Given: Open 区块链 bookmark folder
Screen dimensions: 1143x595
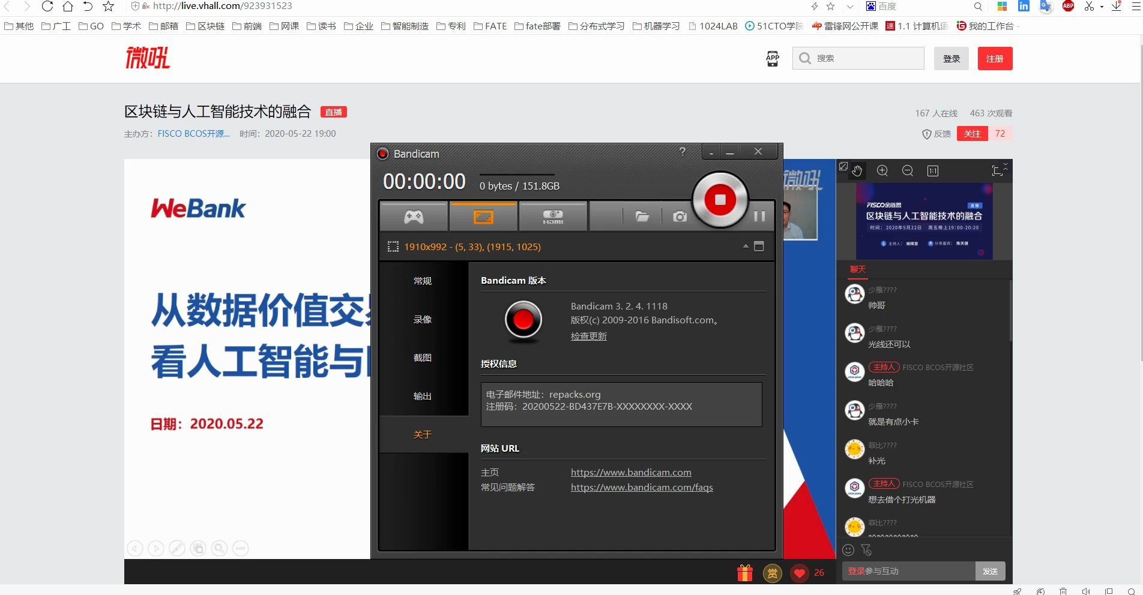Looking at the screenshot, I should pyautogui.click(x=205, y=26).
